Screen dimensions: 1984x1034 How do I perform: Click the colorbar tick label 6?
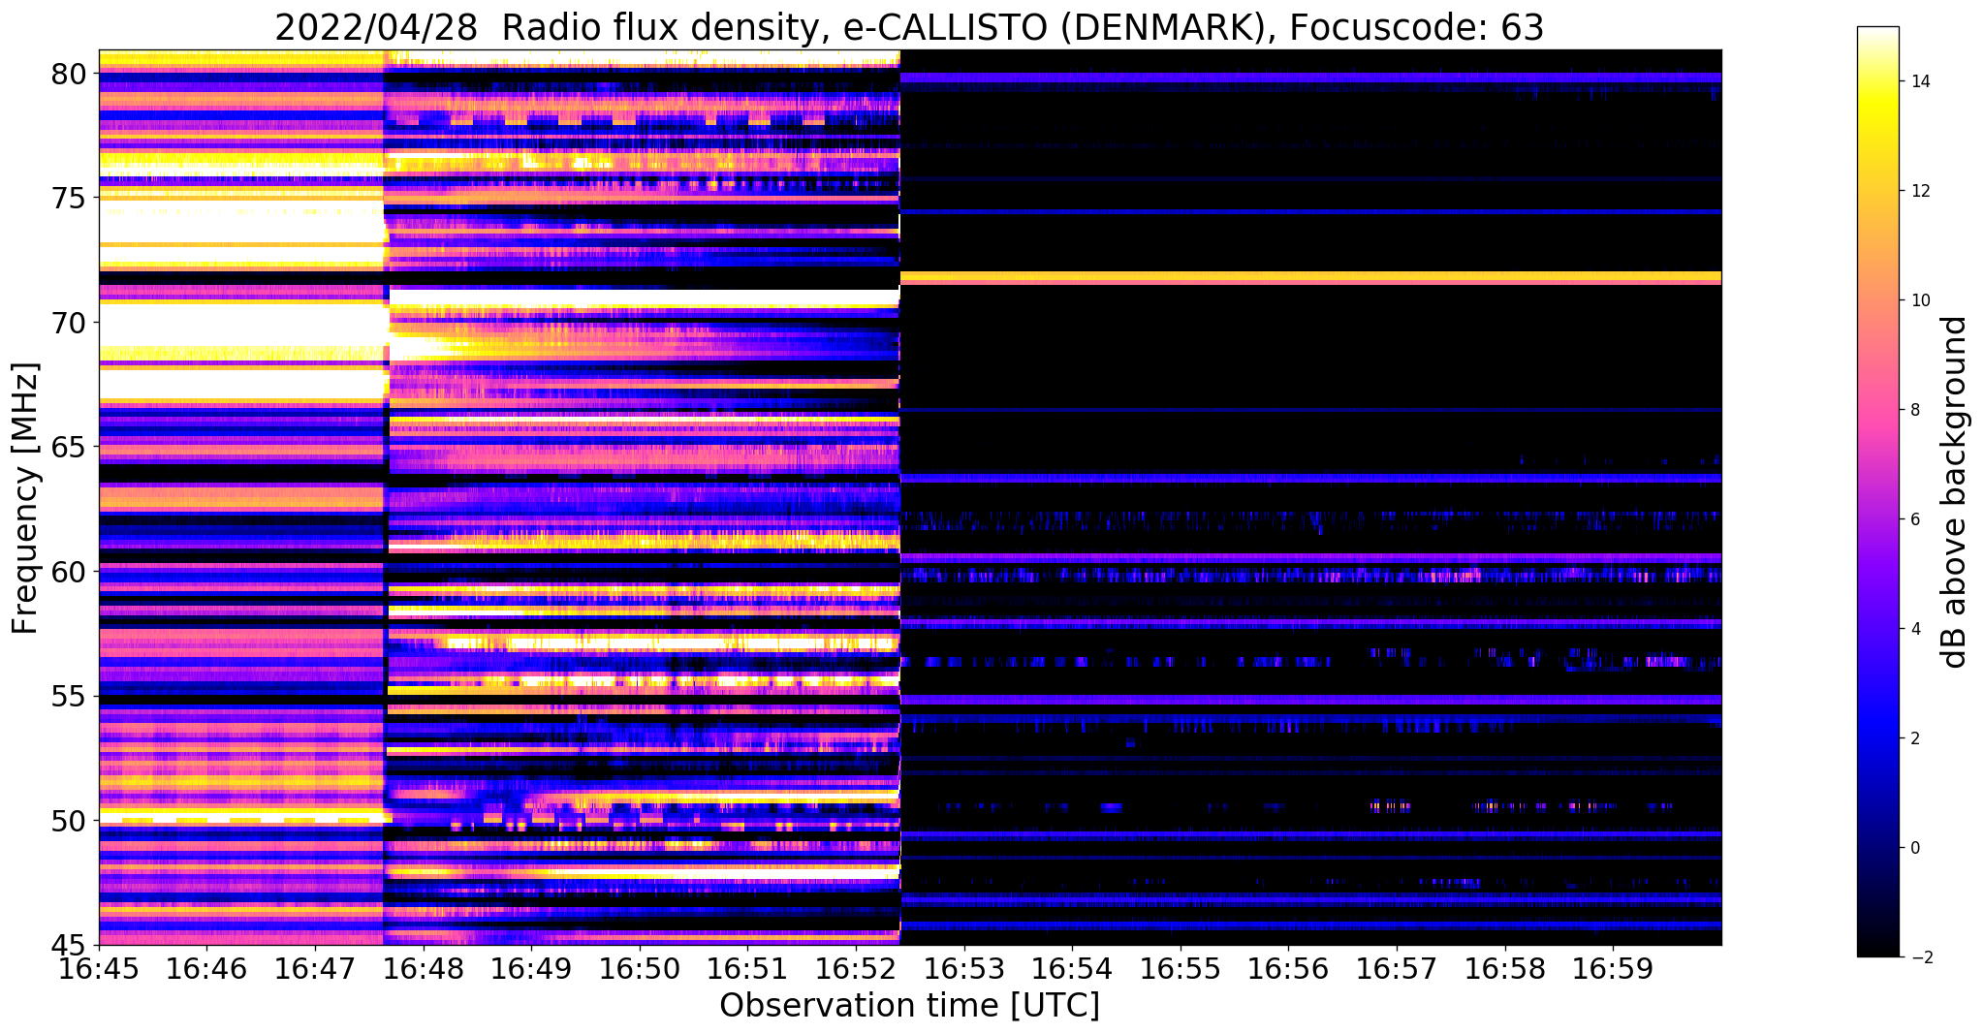click(x=1914, y=519)
